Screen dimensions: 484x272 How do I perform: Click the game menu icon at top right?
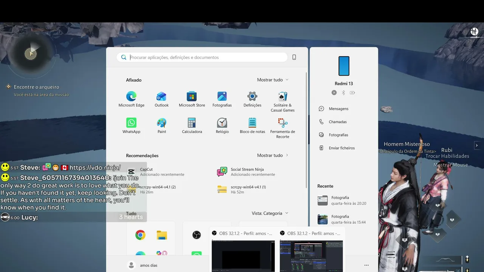[x=474, y=32]
